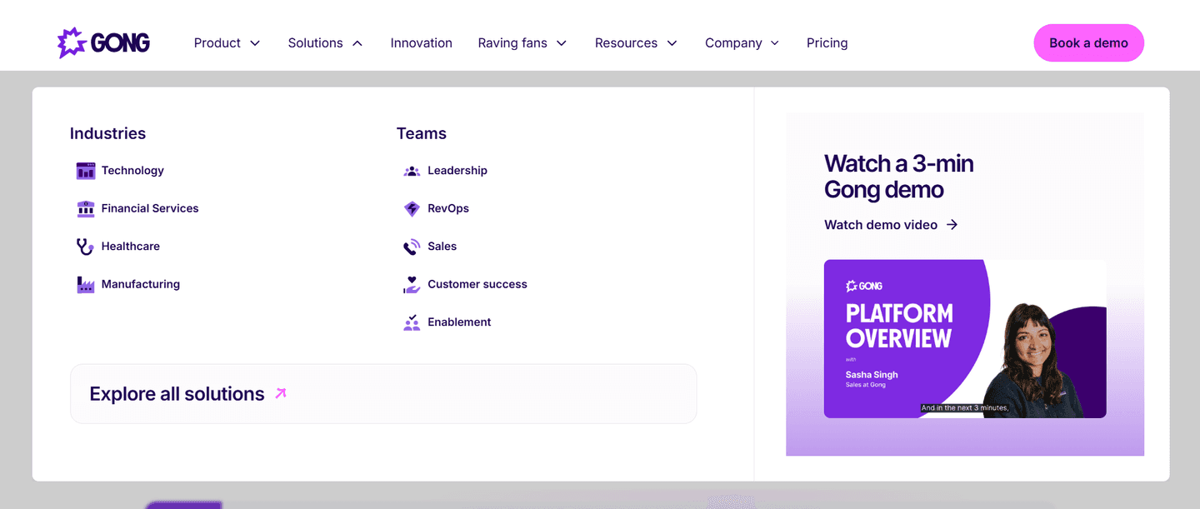The height and width of the screenshot is (509, 1200).
Task: Click the Sales phone icon
Action: tap(412, 247)
